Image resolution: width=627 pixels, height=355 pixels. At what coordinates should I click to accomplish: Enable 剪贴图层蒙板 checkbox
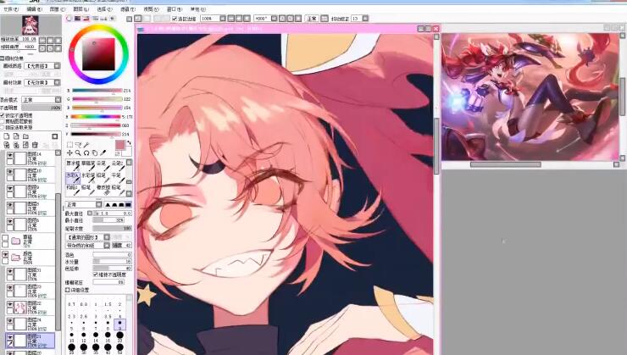pyautogui.click(x=3, y=121)
